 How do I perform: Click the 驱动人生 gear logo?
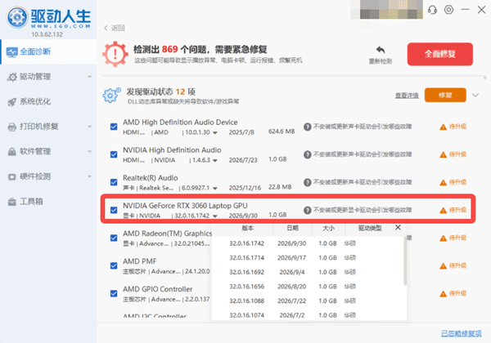(x=17, y=17)
